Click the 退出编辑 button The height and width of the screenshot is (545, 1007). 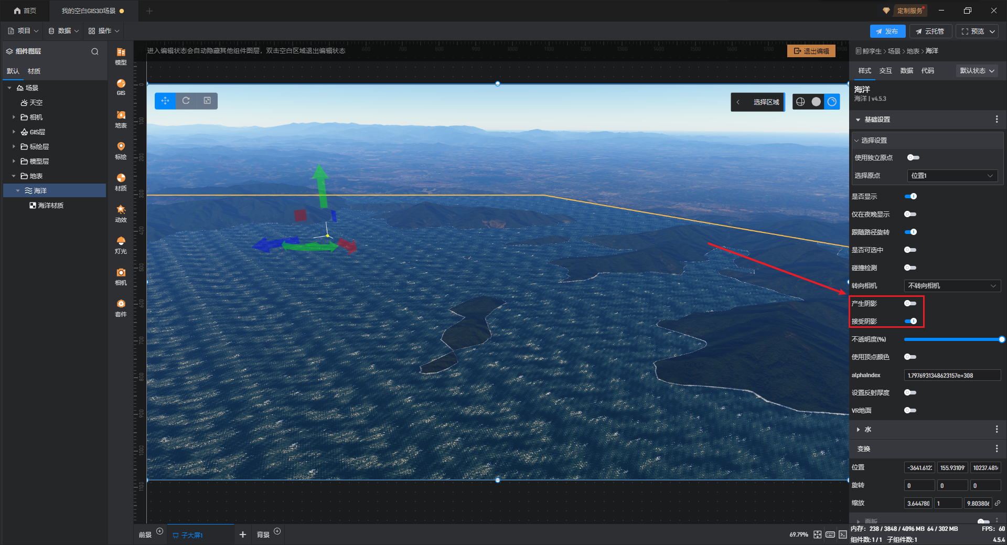[x=811, y=51]
